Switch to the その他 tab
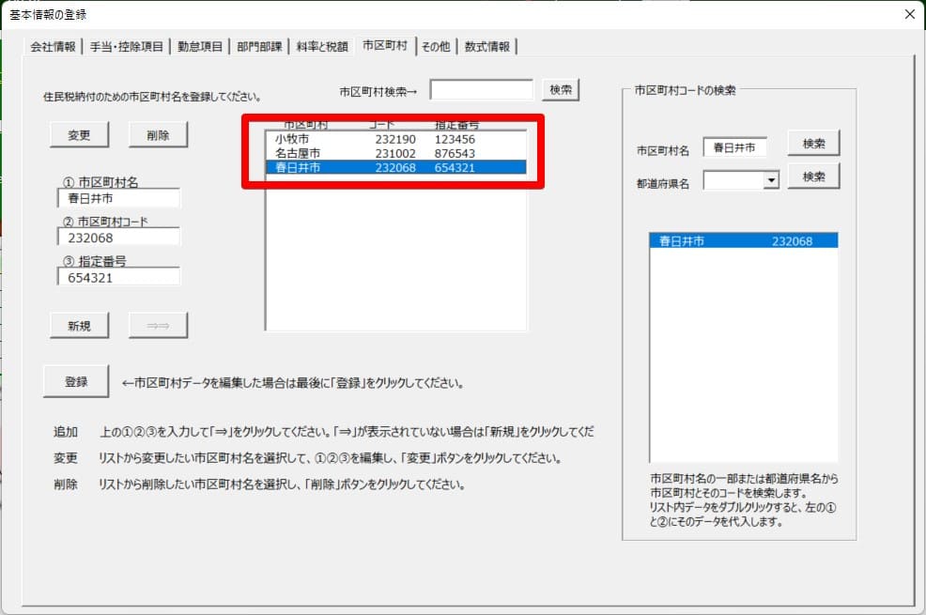 point(435,46)
